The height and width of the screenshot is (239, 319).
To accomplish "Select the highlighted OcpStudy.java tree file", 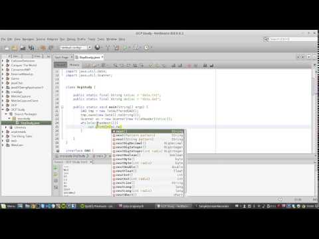I will coord(30,123).
